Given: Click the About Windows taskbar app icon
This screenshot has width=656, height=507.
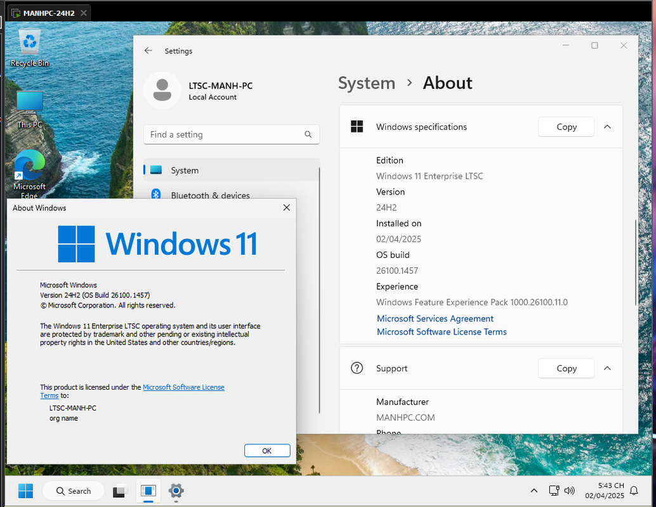Looking at the screenshot, I should coord(148,491).
